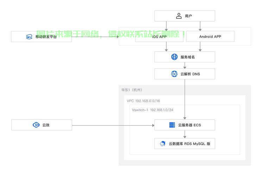Click the 云解析 DNS text label
The image size is (262, 176).
click(190, 74)
